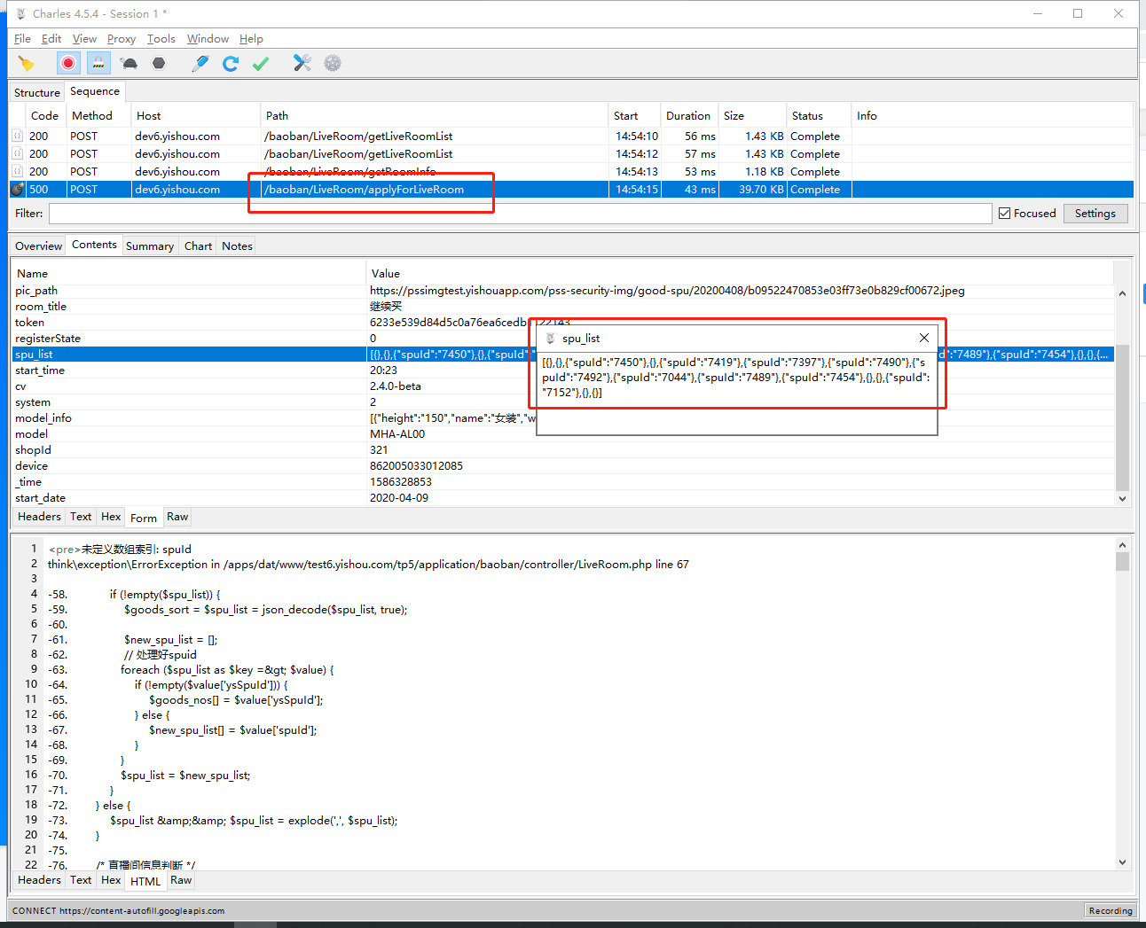
Task: Open the settings gear icon
Action: (333, 63)
